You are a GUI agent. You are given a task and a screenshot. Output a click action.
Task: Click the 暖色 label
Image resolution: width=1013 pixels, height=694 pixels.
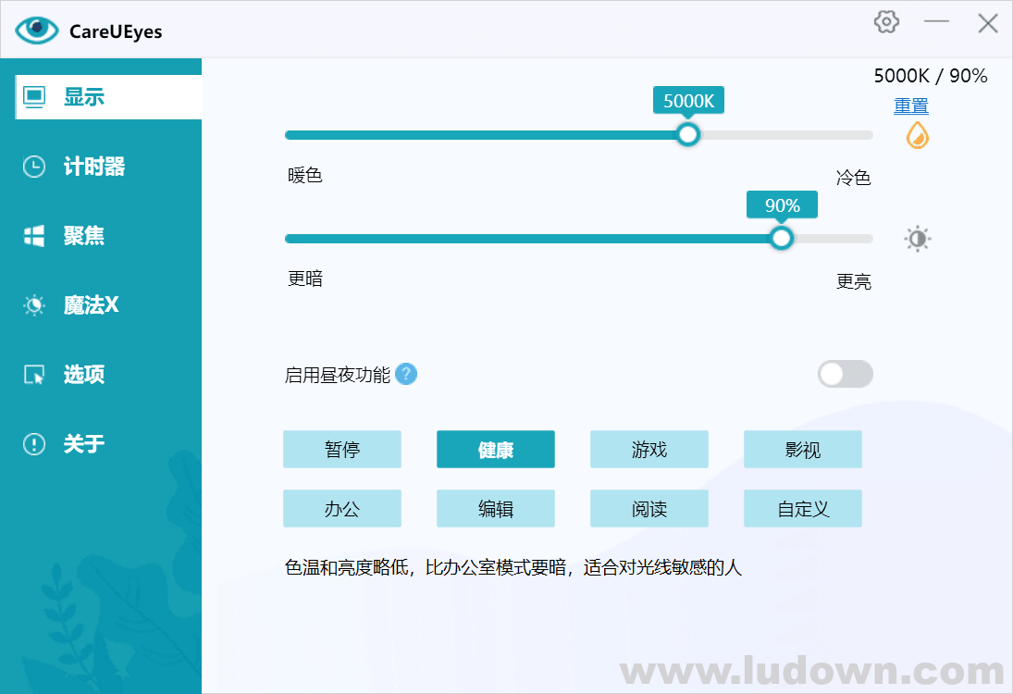[305, 175]
